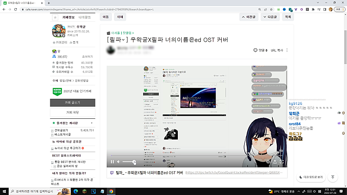Open video settings gear icon

(268, 162)
